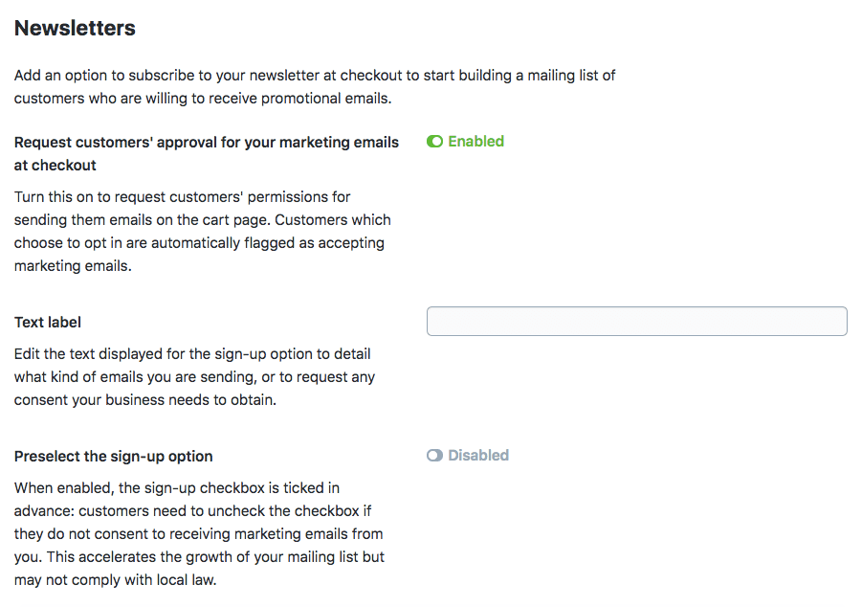This screenshot has width=862, height=607.
Task: Click the "marketing emails." closing line
Action: (72, 266)
